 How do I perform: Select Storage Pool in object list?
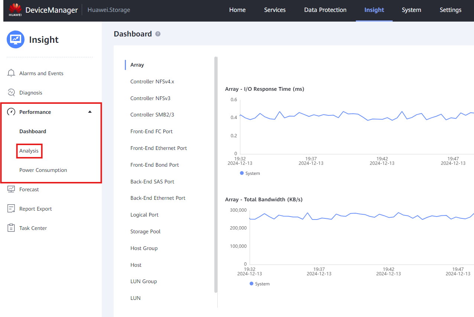tap(146, 231)
